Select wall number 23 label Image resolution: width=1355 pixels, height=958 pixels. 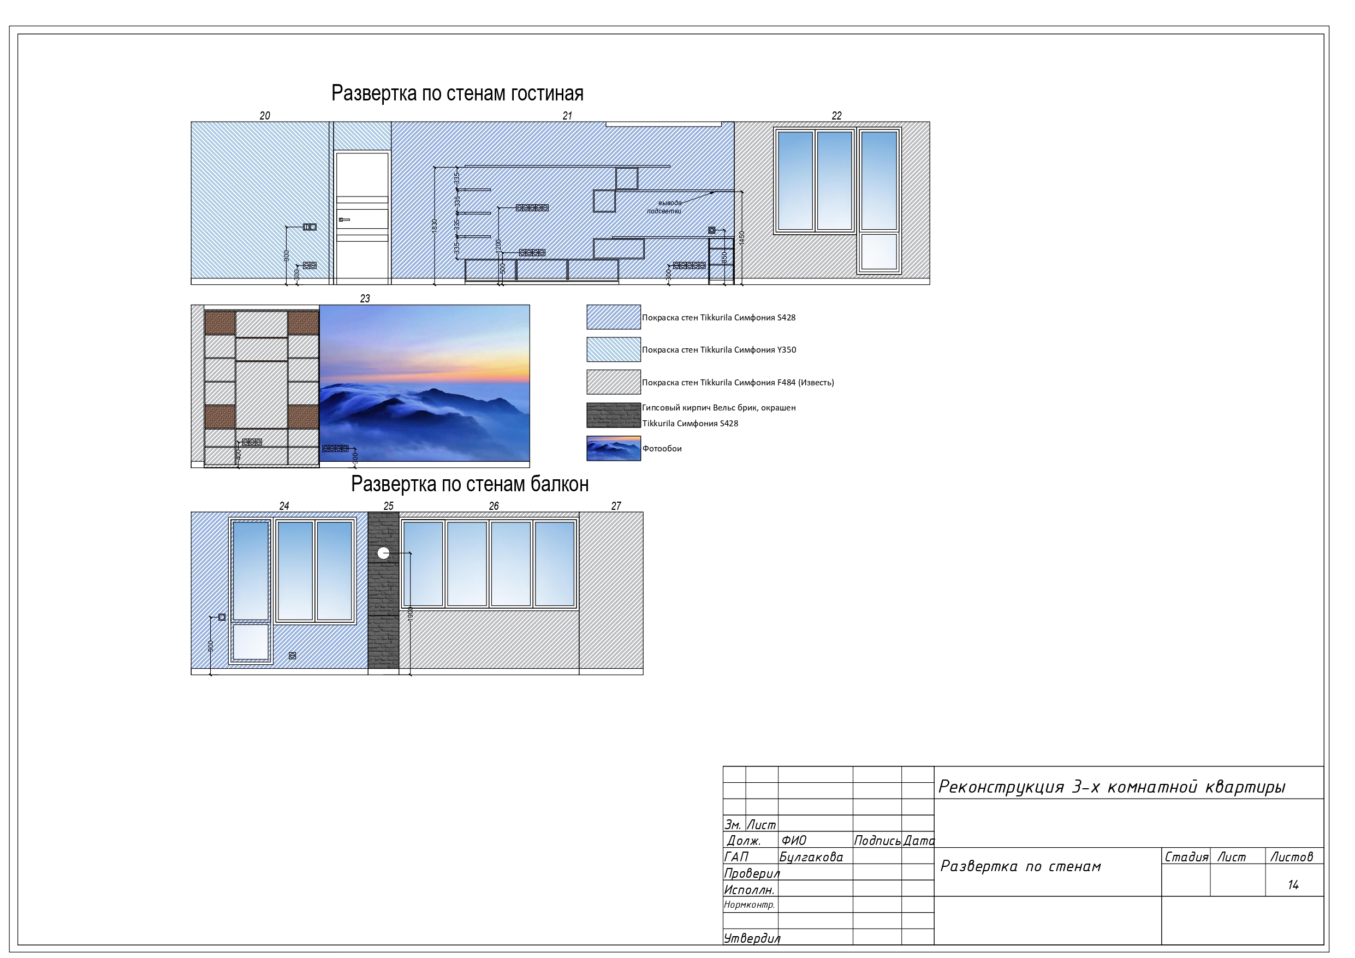click(x=365, y=299)
